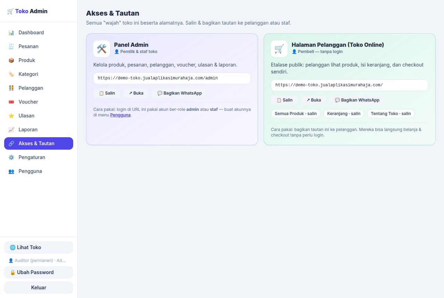444x298 pixels.
Task: Click the Laporan chart icon
Action: tap(11, 130)
